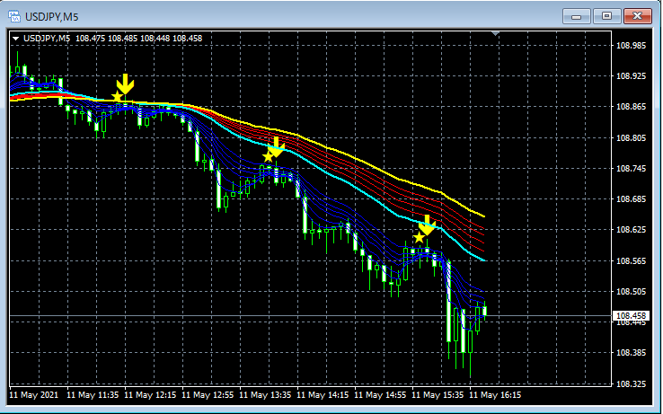
Task: Select the yellow down arrow near 13:35
Action: (276, 146)
